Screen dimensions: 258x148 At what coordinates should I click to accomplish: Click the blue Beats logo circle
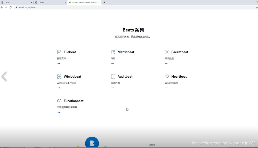pos(92,142)
